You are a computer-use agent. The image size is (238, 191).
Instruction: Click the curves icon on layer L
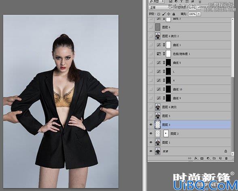click(x=159, y=71)
